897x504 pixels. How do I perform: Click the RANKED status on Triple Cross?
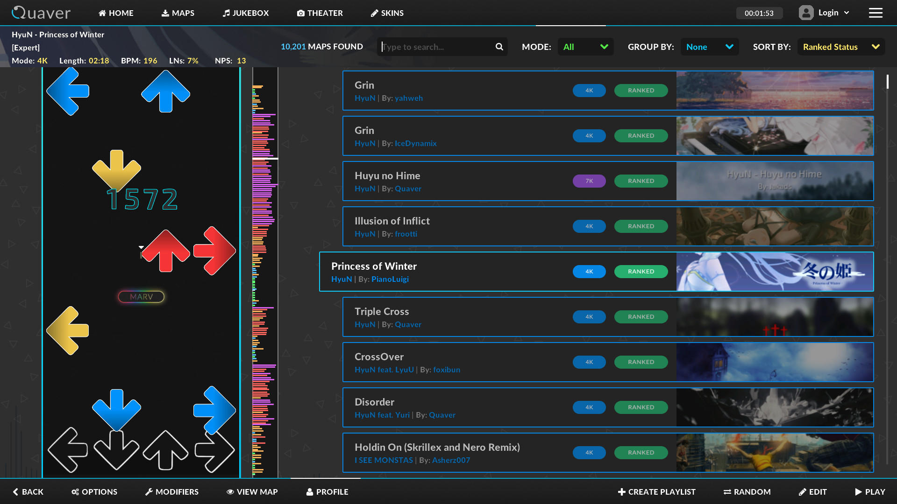[641, 316]
